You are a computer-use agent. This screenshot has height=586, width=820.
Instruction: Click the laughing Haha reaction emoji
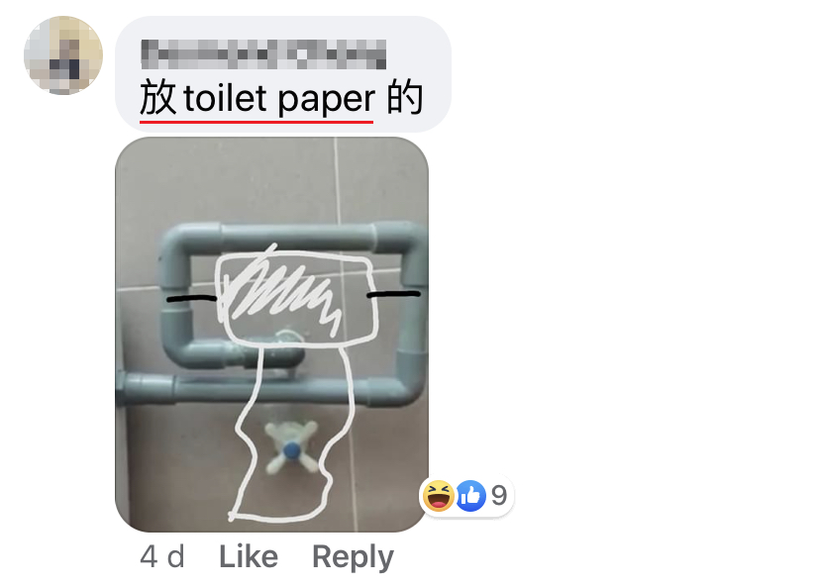[x=439, y=495]
